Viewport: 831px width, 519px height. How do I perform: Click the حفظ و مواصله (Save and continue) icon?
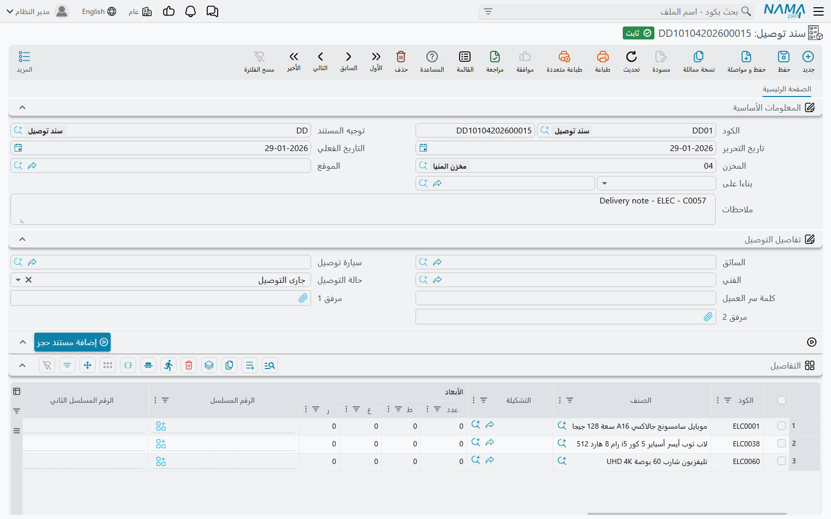[746, 57]
